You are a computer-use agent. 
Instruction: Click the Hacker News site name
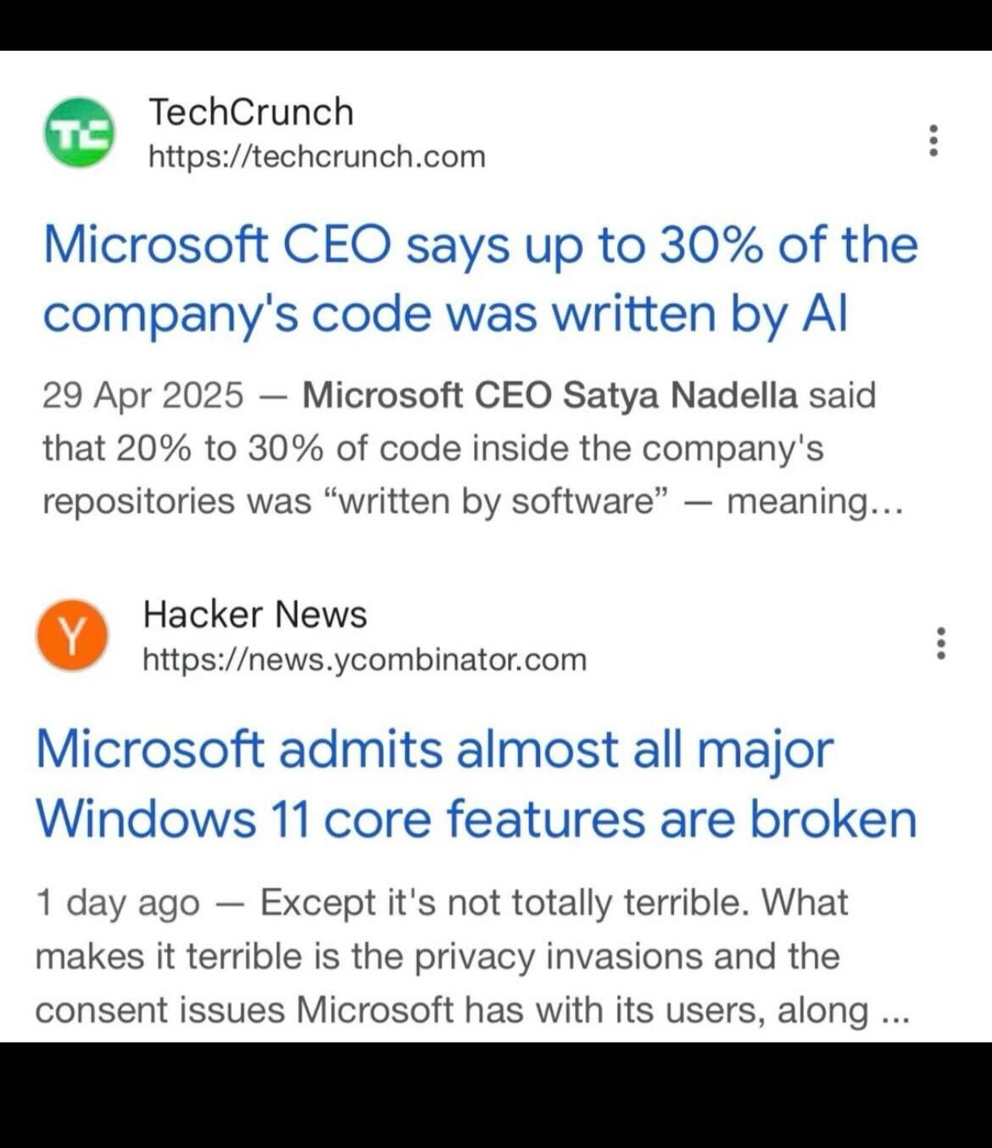tap(254, 614)
